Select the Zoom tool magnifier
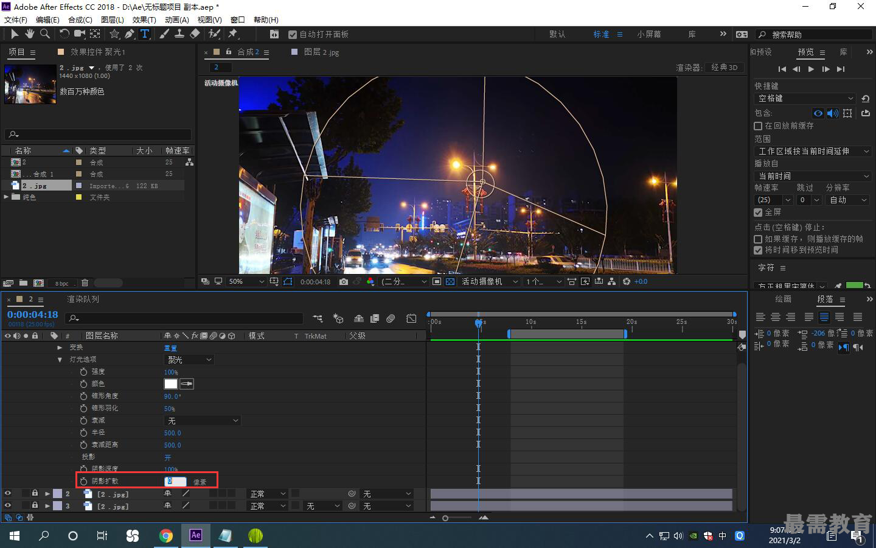 click(45, 34)
